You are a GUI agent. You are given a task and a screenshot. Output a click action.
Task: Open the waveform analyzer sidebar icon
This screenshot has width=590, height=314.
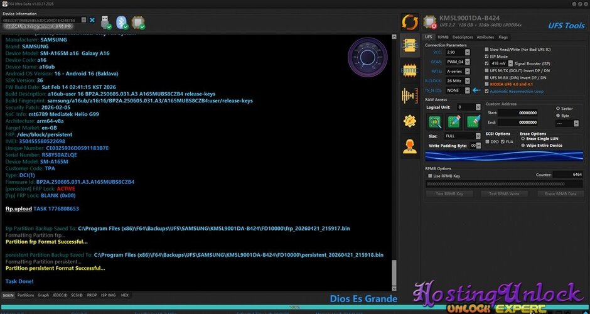click(x=409, y=95)
